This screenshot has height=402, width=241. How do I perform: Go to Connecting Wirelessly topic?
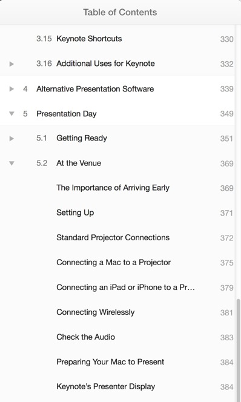[96, 312]
